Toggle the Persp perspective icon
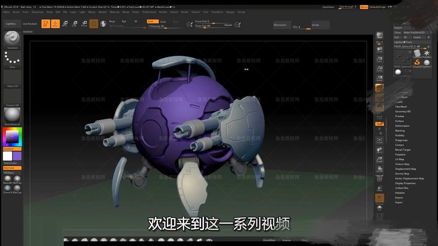The image size is (438, 246). point(379,88)
